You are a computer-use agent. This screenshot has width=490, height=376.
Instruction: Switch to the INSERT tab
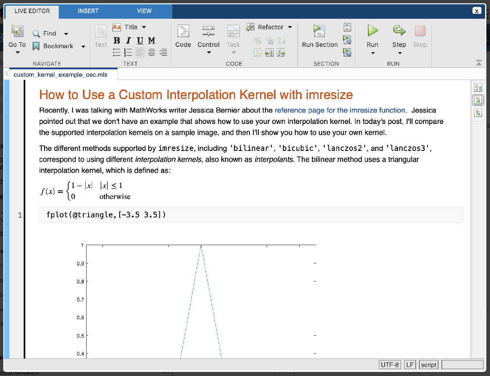point(88,11)
